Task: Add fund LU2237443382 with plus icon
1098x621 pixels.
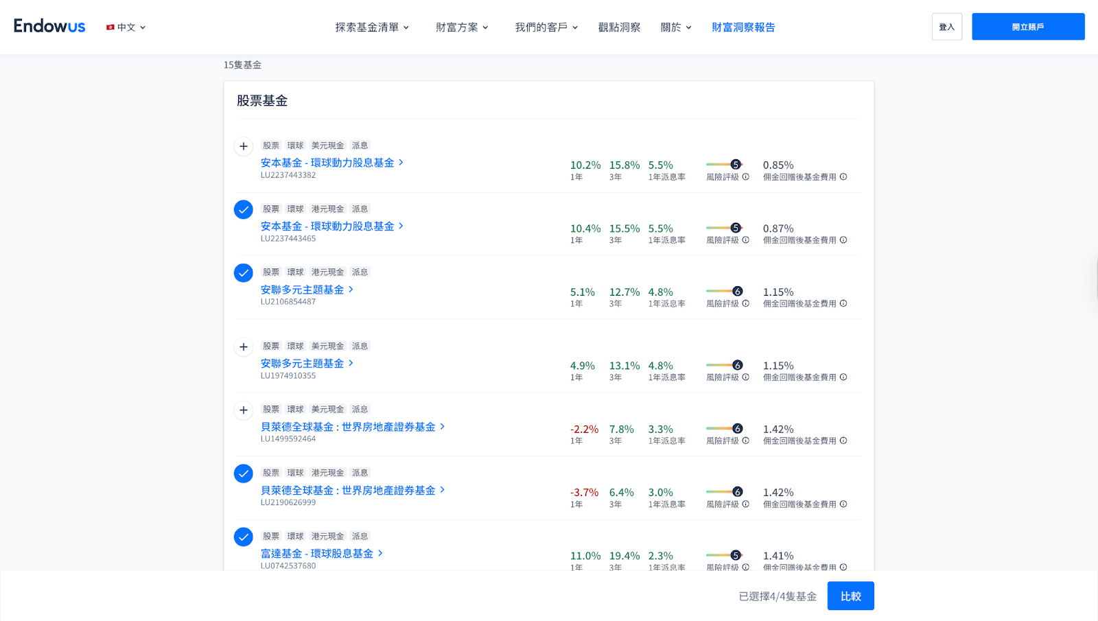Action: click(244, 146)
